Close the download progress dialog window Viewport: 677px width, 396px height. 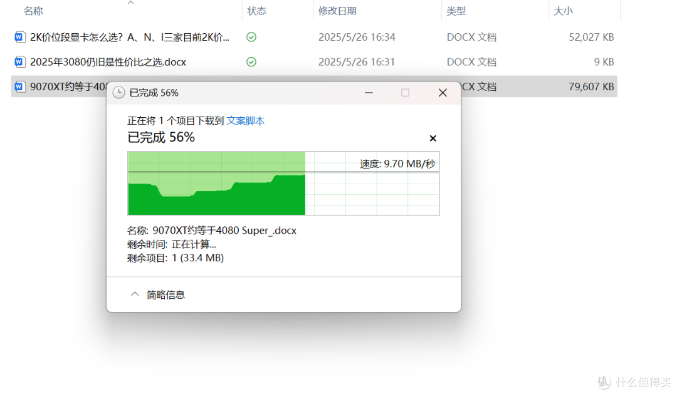[x=443, y=92]
